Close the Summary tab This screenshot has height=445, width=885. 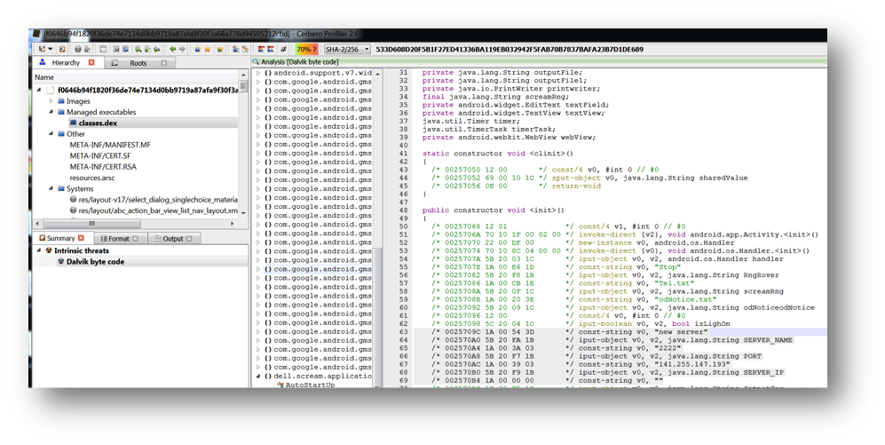[x=81, y=238]
